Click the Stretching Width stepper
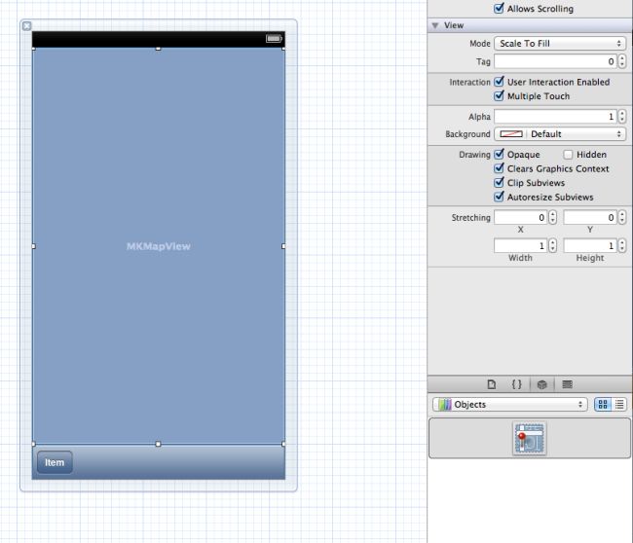Screen dimensions: 633x543 (553, 245)
